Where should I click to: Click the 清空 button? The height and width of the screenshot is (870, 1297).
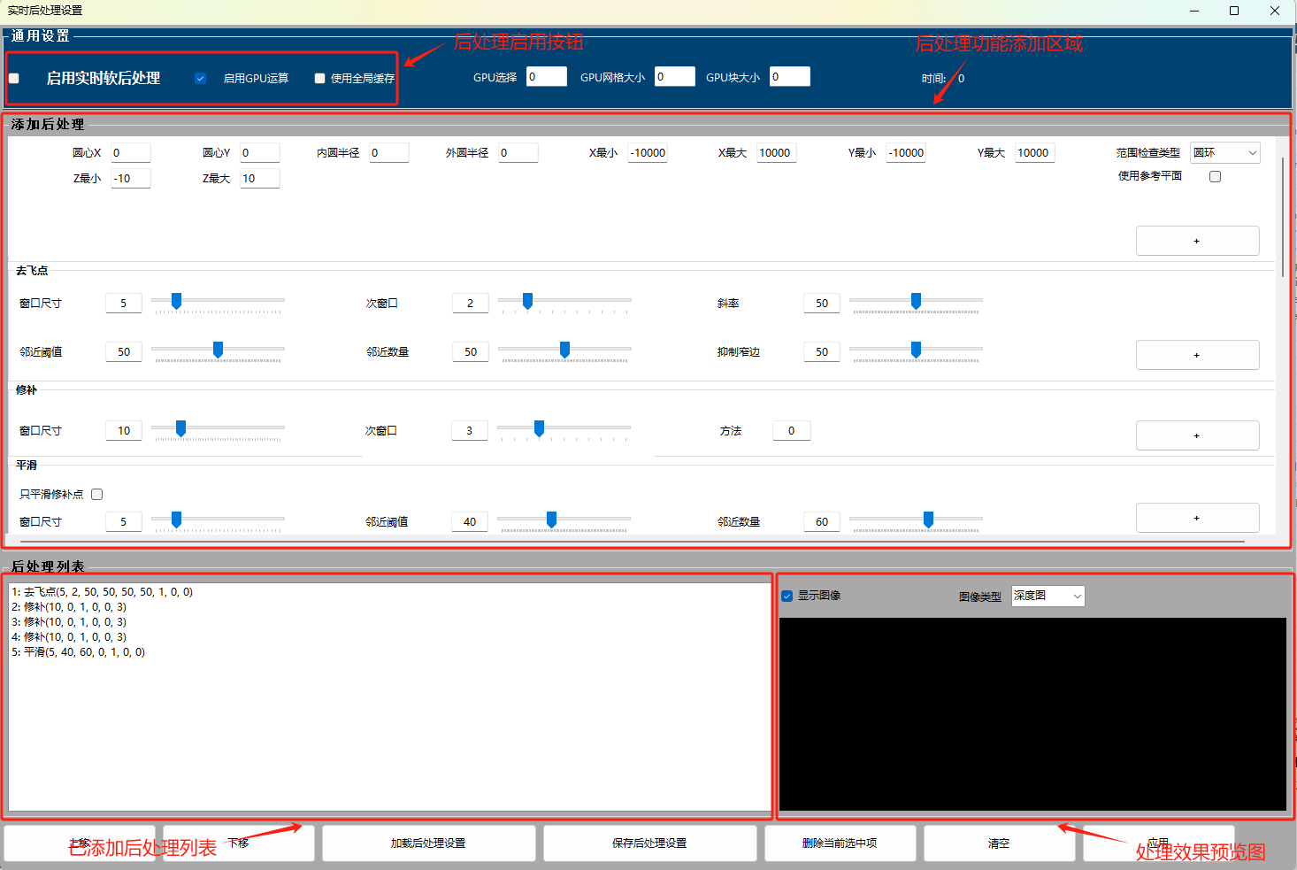[x=1000, y=843]
